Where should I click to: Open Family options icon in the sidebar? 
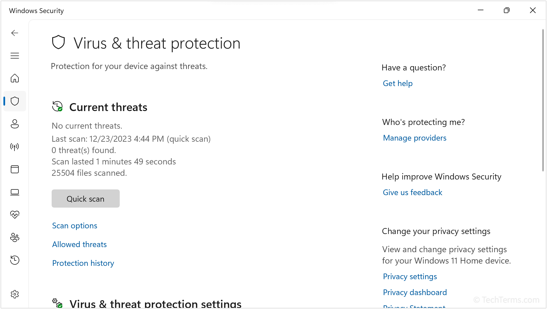click(x=15, y=237)
